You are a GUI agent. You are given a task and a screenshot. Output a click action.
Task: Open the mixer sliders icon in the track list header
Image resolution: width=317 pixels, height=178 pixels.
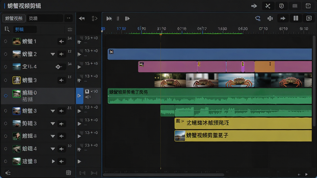tap(70, 29)
